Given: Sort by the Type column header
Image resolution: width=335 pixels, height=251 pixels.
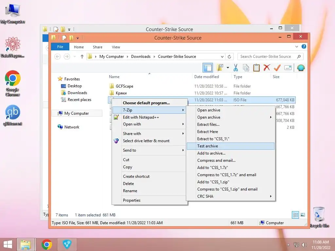Looking at the screenshot, I should [x=238, y=76].
